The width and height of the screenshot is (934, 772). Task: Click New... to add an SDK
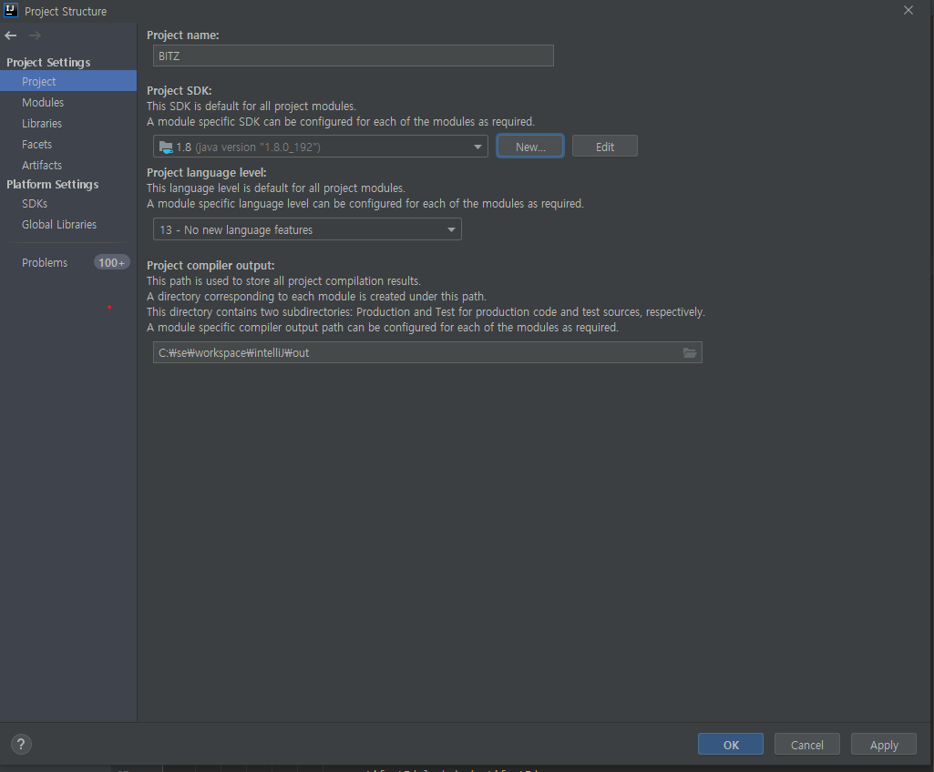530,147
